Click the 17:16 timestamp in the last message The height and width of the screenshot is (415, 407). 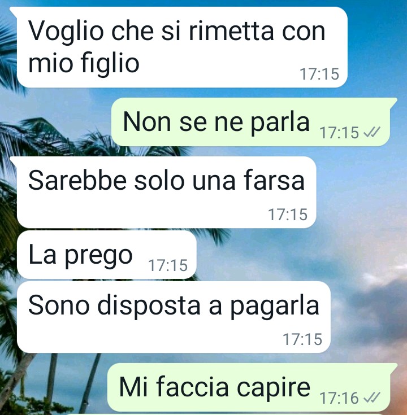pos(339,398)
